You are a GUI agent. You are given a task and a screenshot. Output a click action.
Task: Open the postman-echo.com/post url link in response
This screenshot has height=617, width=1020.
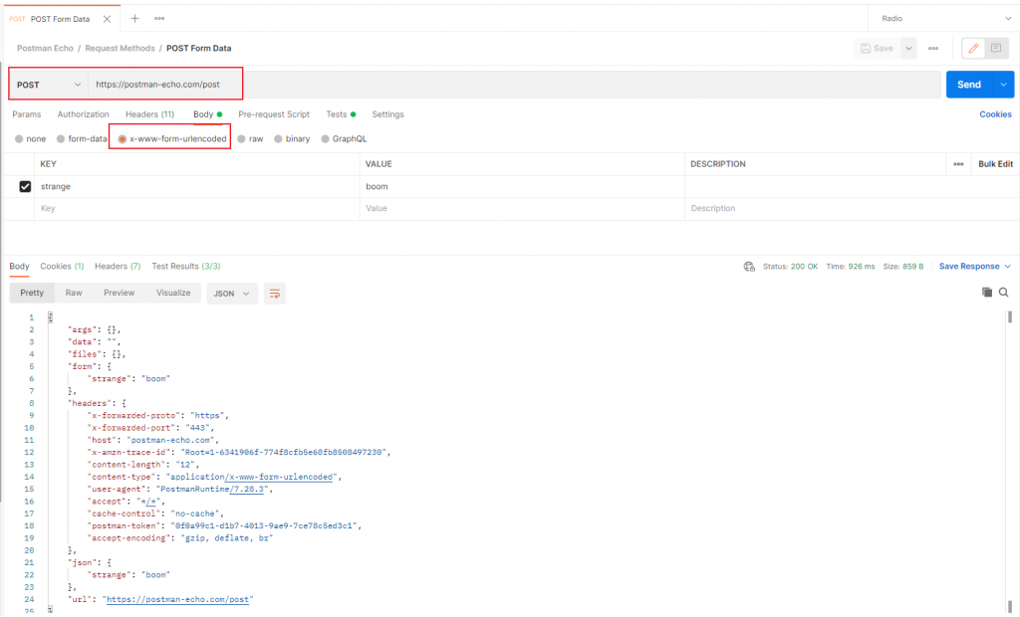pos(177,599)
